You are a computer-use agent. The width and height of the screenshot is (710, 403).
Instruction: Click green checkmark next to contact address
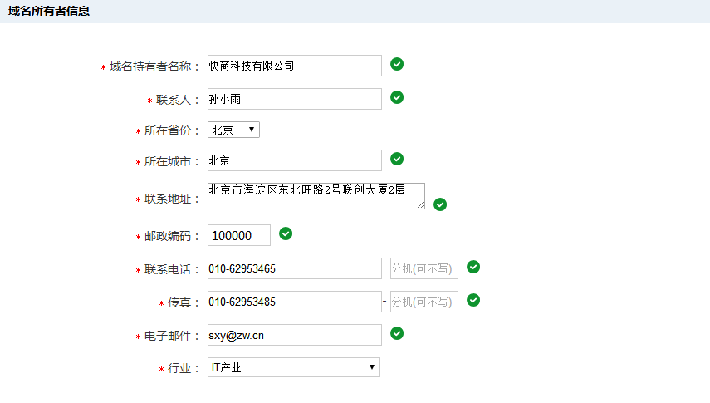coord(440,204)
